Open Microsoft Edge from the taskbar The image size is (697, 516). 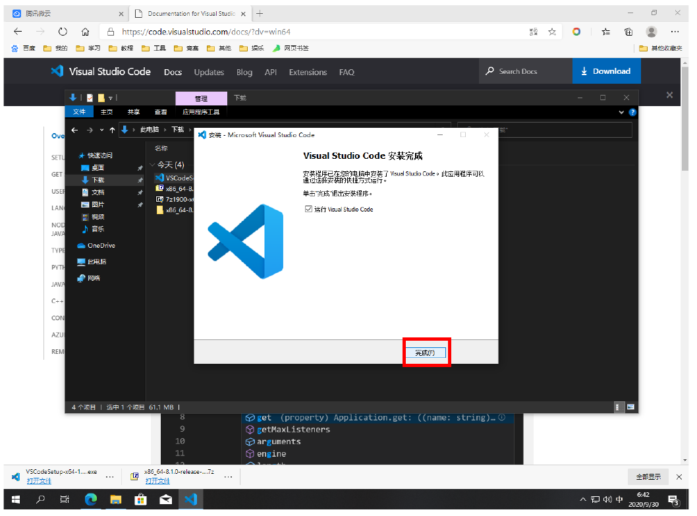point(90,500)
